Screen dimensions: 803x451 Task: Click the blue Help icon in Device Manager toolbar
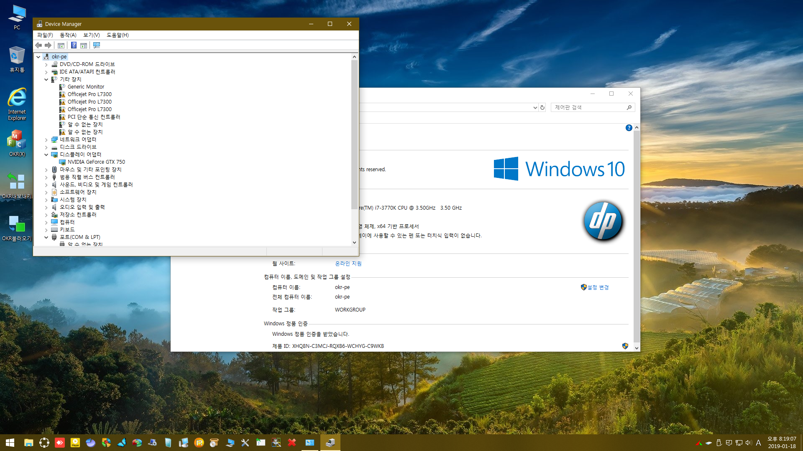tap(74, 45)
